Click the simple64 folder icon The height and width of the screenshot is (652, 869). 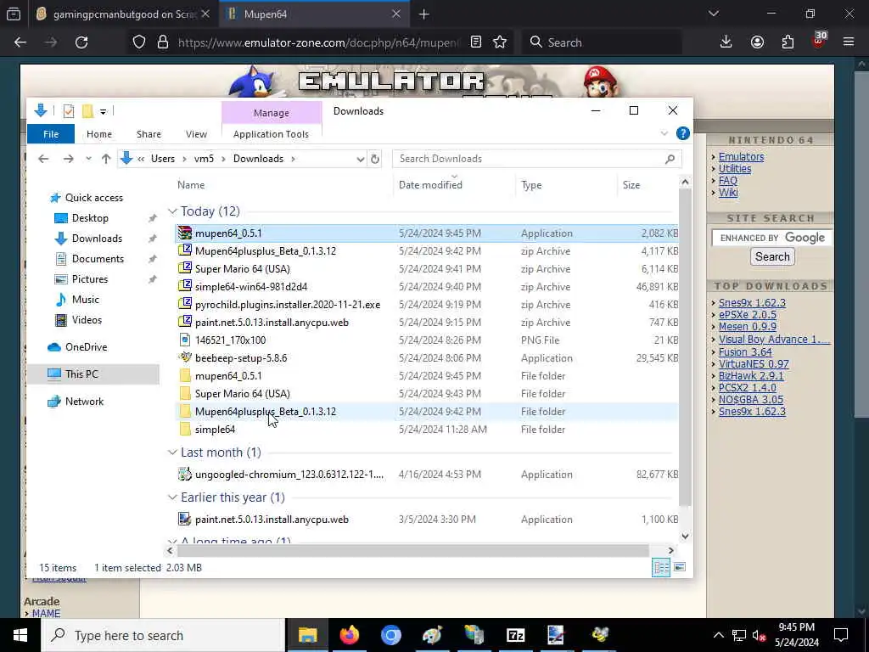[184, 430]
